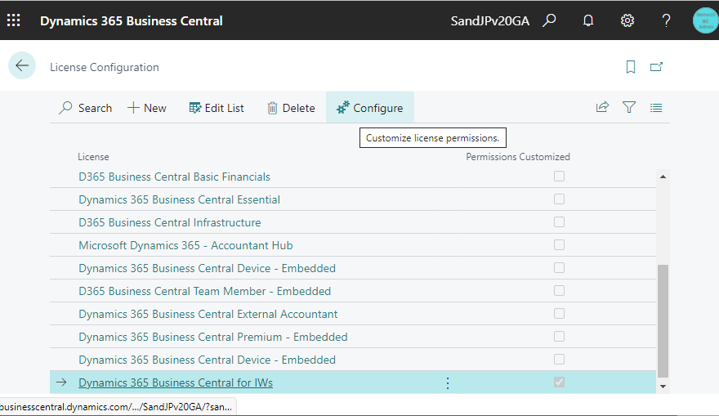Open settings gear menu
This screenshot has width=719, height=416.
click(x=627, y=20)
